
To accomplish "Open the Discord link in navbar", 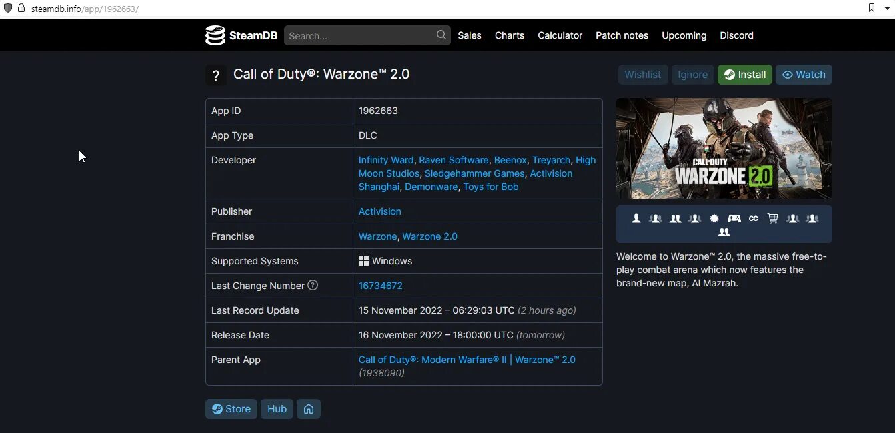I will [737, 35].
